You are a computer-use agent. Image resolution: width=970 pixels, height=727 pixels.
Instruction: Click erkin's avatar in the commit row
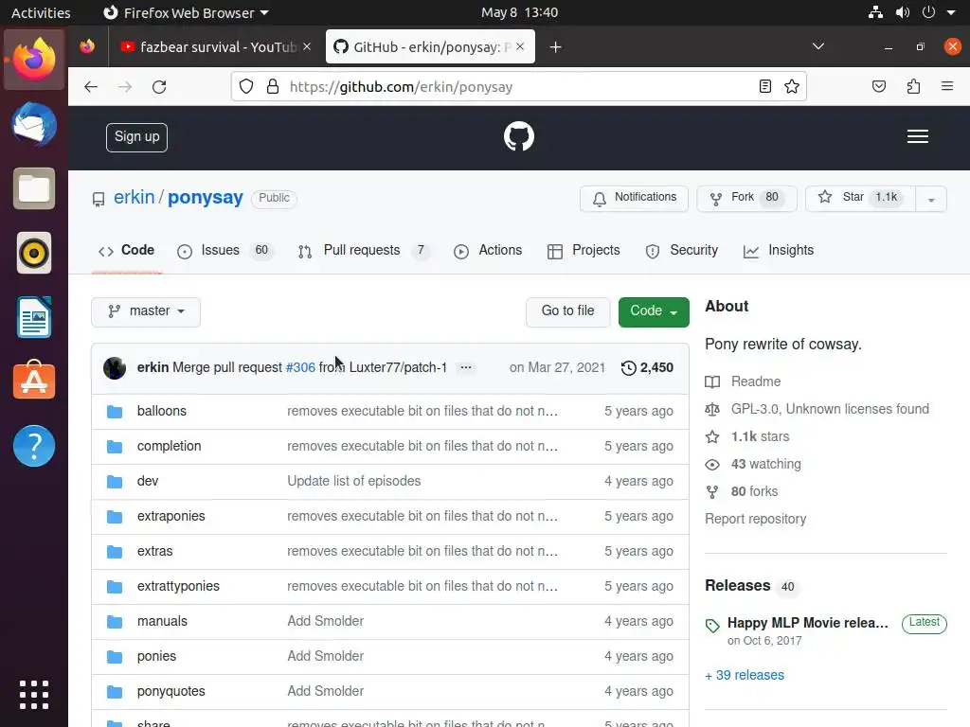pos(115,368)
